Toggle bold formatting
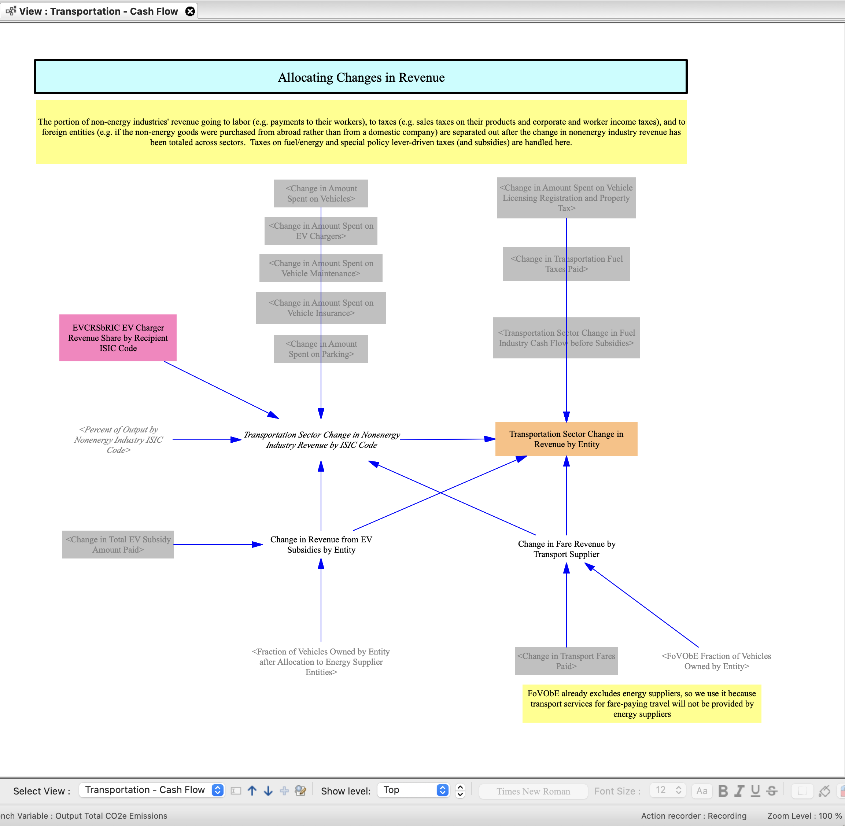 (x=723, y=790)
